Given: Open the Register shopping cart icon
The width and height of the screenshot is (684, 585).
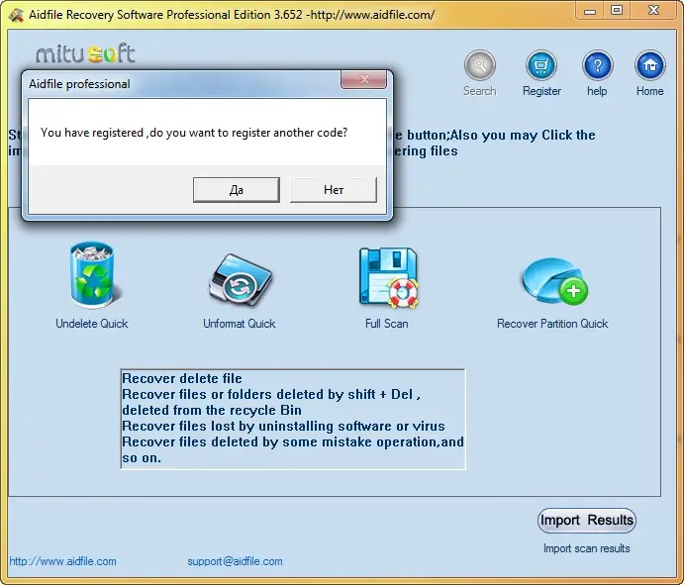Looking at the screenshot, I should [540, 66].
